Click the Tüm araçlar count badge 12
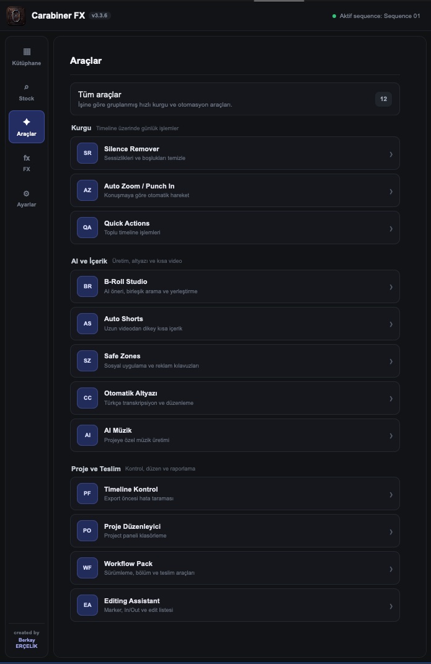431x664 pixels. (x=383, y=99)
